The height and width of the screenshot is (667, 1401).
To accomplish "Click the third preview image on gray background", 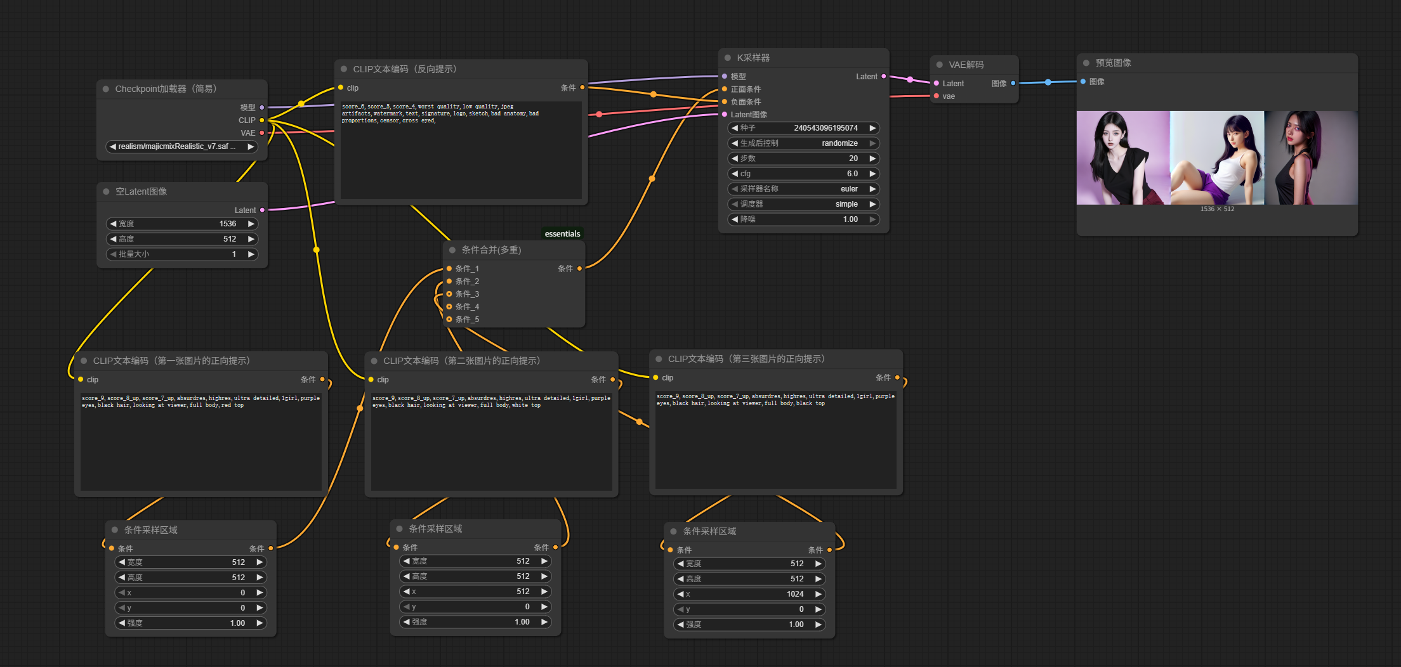I will point(1311,158).
